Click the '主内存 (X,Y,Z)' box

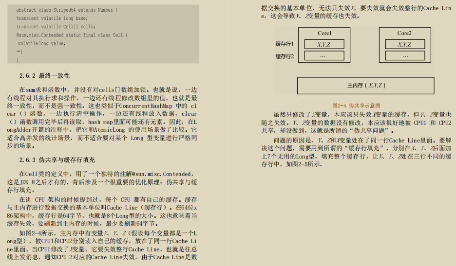tap(365, 86)
